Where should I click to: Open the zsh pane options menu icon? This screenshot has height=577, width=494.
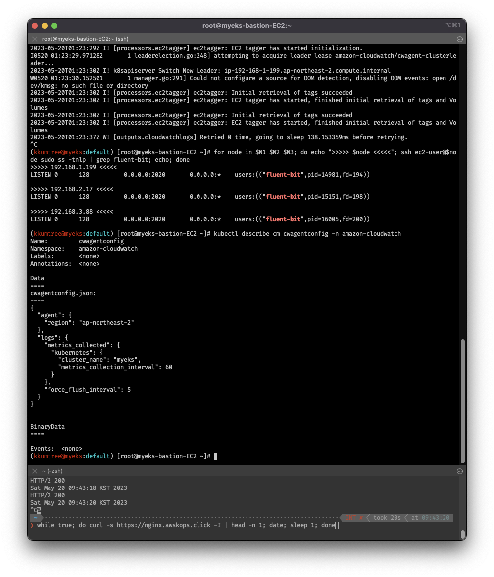459,471
